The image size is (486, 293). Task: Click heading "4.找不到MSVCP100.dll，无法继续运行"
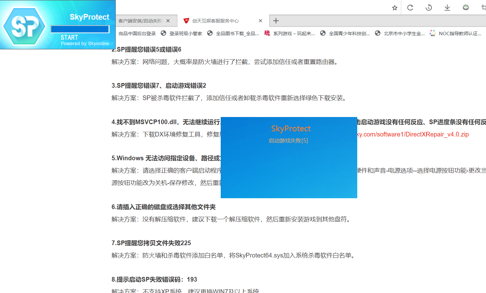[166, 122]
